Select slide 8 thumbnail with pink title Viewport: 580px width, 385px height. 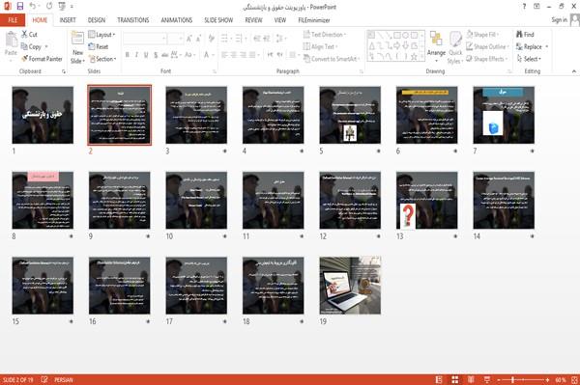[43, 200]
